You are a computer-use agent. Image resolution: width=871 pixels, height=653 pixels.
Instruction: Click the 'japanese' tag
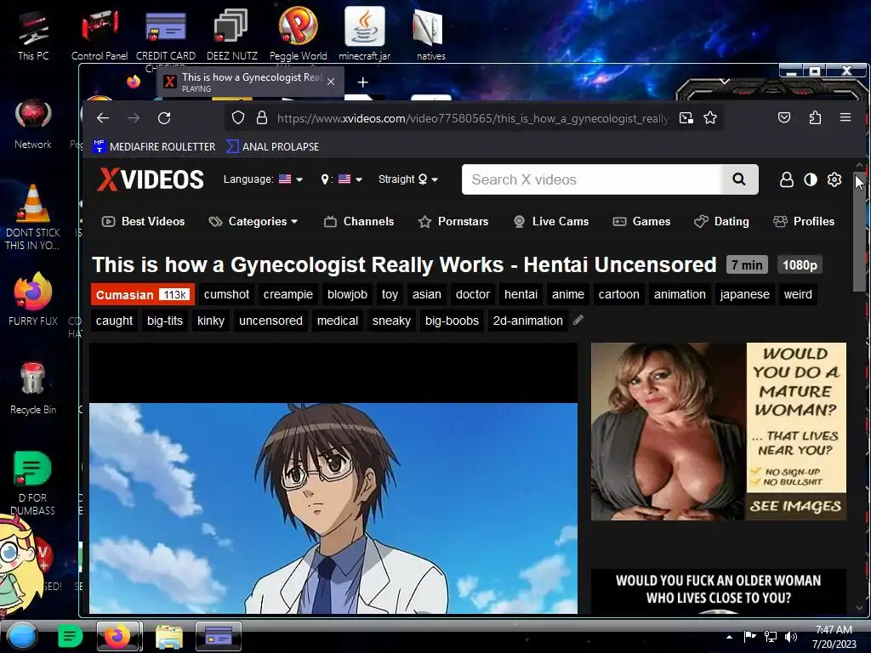pyautogui.click(x=744, y=294)
